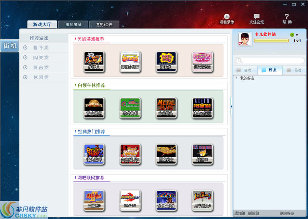The image size is (308, 219).
Task: Click the 观看录像 watch replay icon
Action: pos(227,19)
